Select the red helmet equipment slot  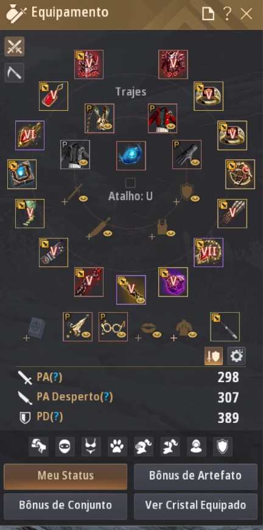point(89,65)
